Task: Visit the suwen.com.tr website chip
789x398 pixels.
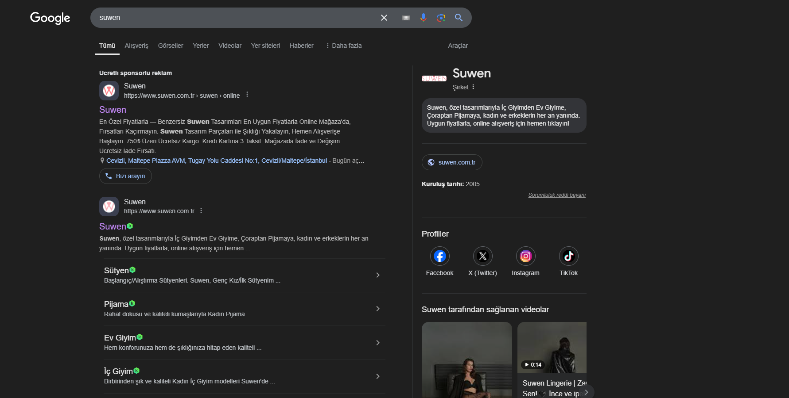Action: point(452,162)
